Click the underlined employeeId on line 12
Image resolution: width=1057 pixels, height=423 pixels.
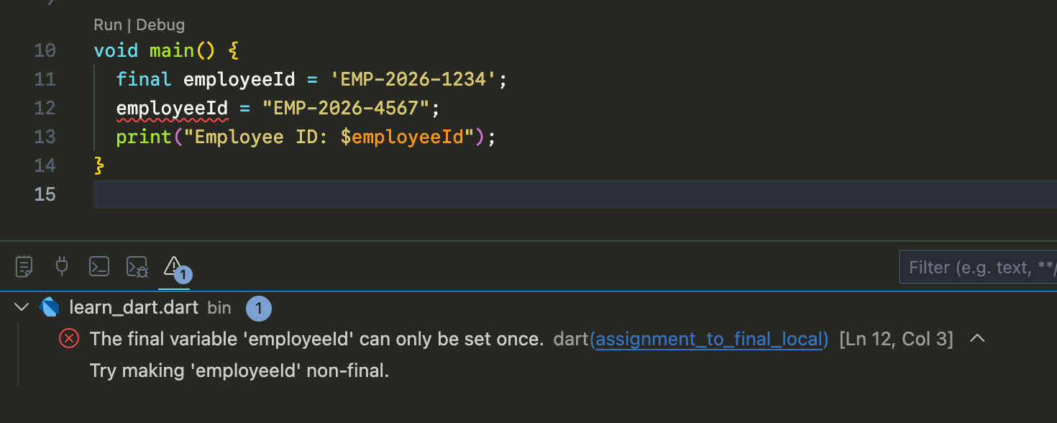click(x=172, y=108)
